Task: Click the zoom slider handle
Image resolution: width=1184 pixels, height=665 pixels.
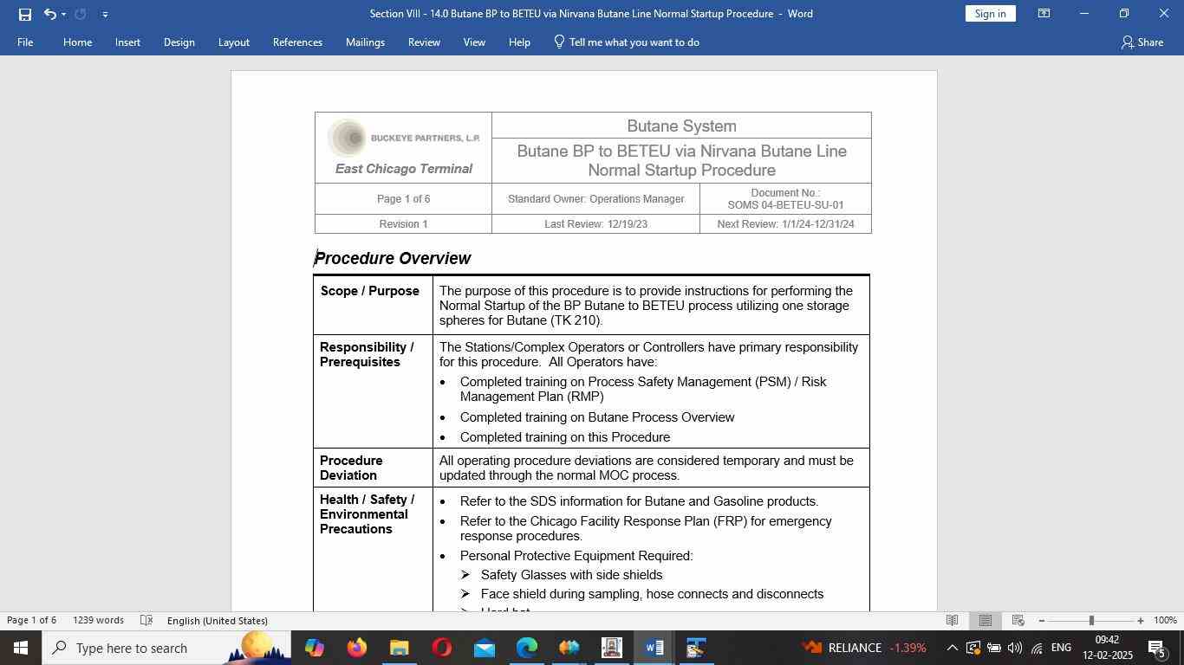Action: 1091,621
